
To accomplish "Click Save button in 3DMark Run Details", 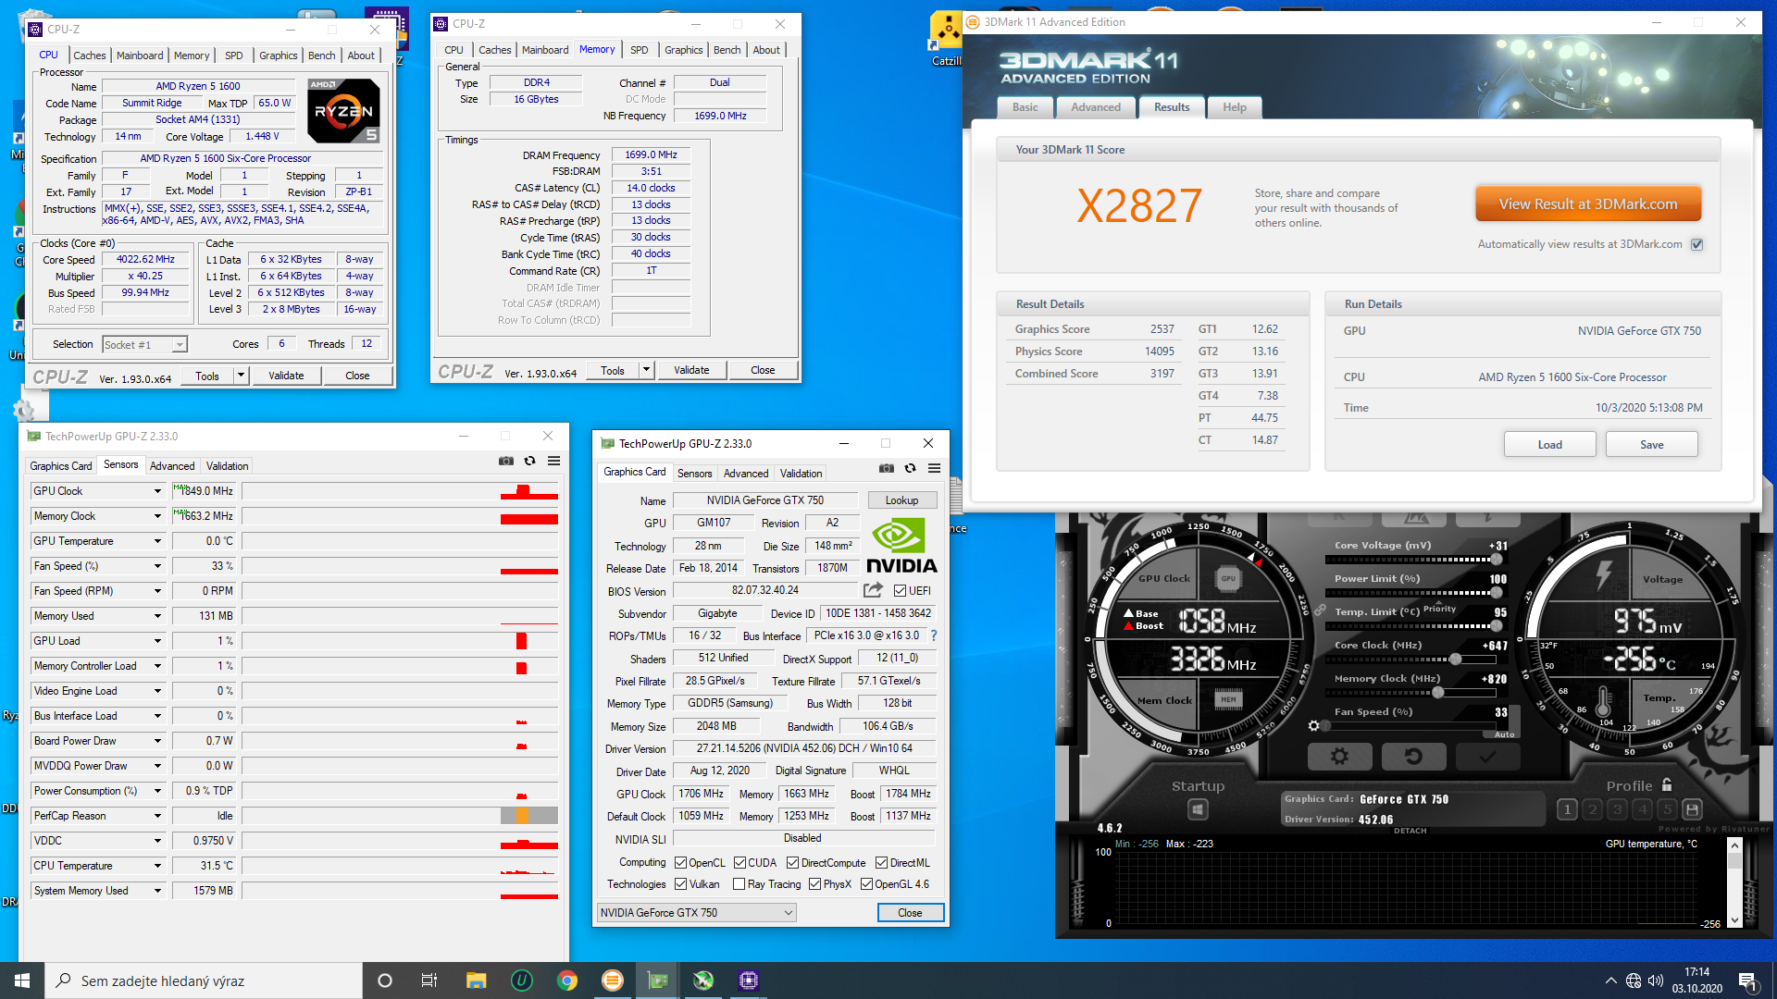I will click(1652, 445).
